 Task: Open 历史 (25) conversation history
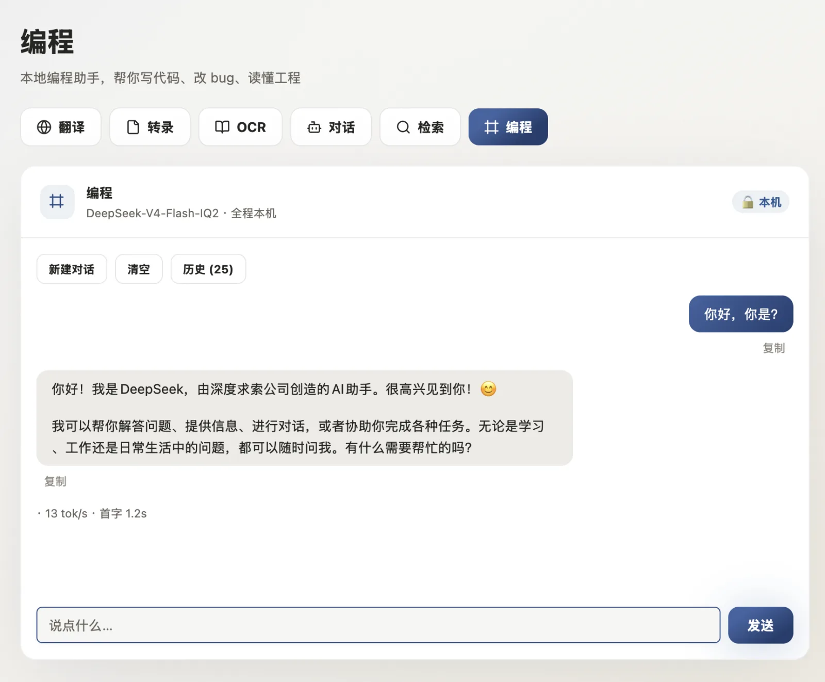point(208,269)
